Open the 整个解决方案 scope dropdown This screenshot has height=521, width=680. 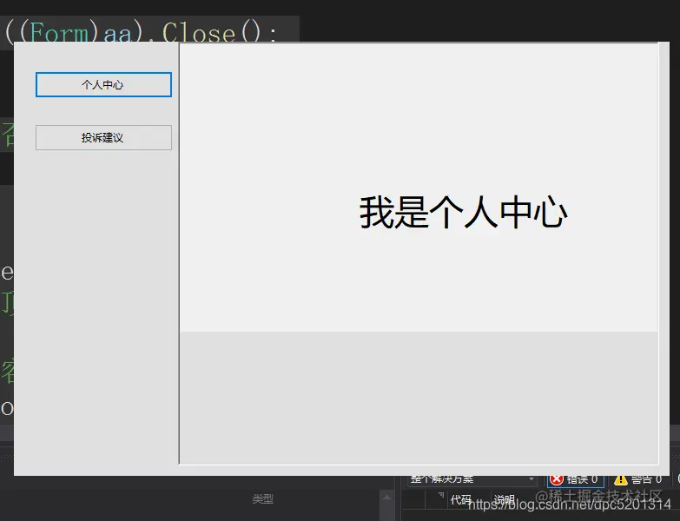pyautogui.click(x=472, y=480)
